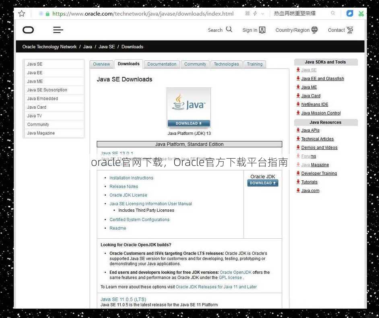Screen dimensions: 379x318
Task: Select Java ME in left sidebar
Action: tap(54, 81)
